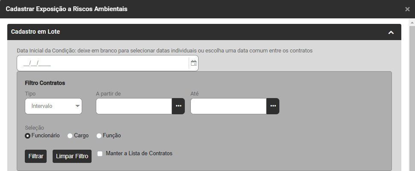Open the Tipo dropdown showing Intervalo
This screenshot has width=415, height=171.
tap(53, 106)
